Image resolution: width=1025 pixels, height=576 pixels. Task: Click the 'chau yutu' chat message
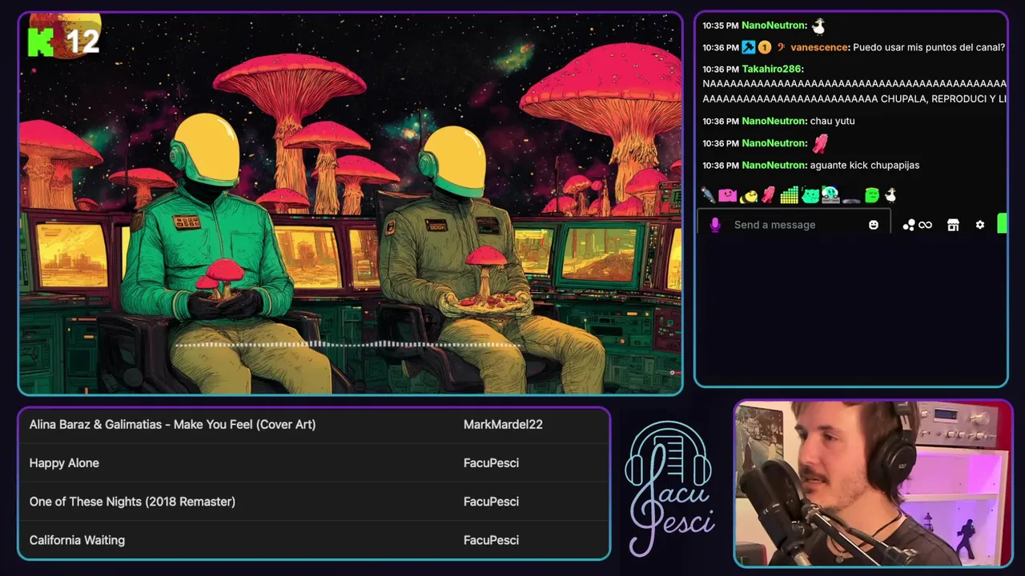tap(832, 121)
